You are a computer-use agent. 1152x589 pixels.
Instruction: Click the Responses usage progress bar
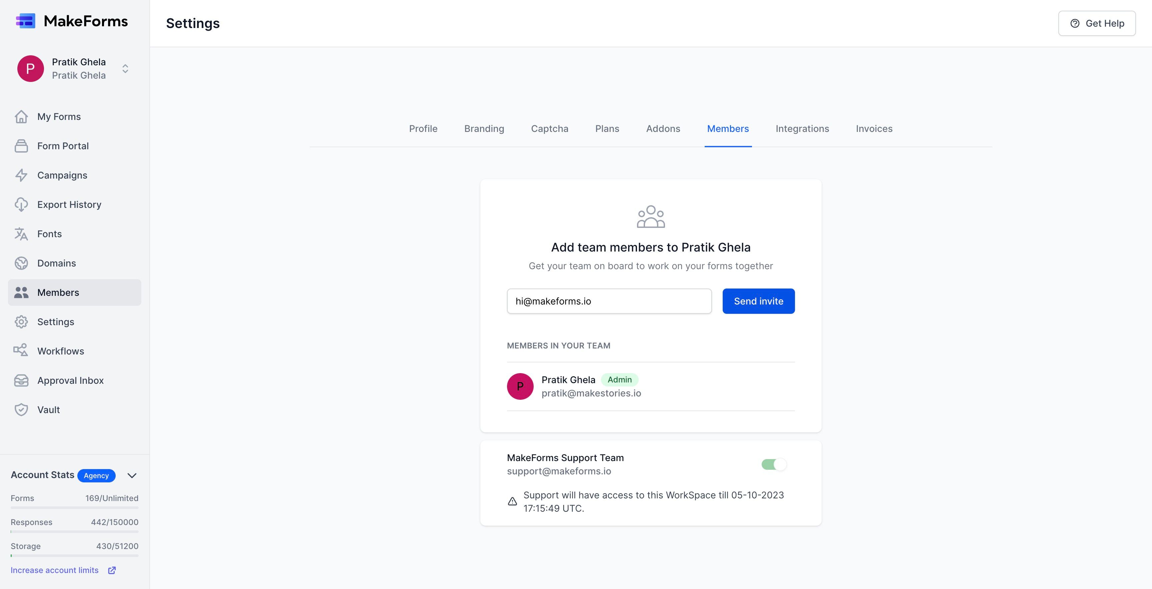coord(75,532)
